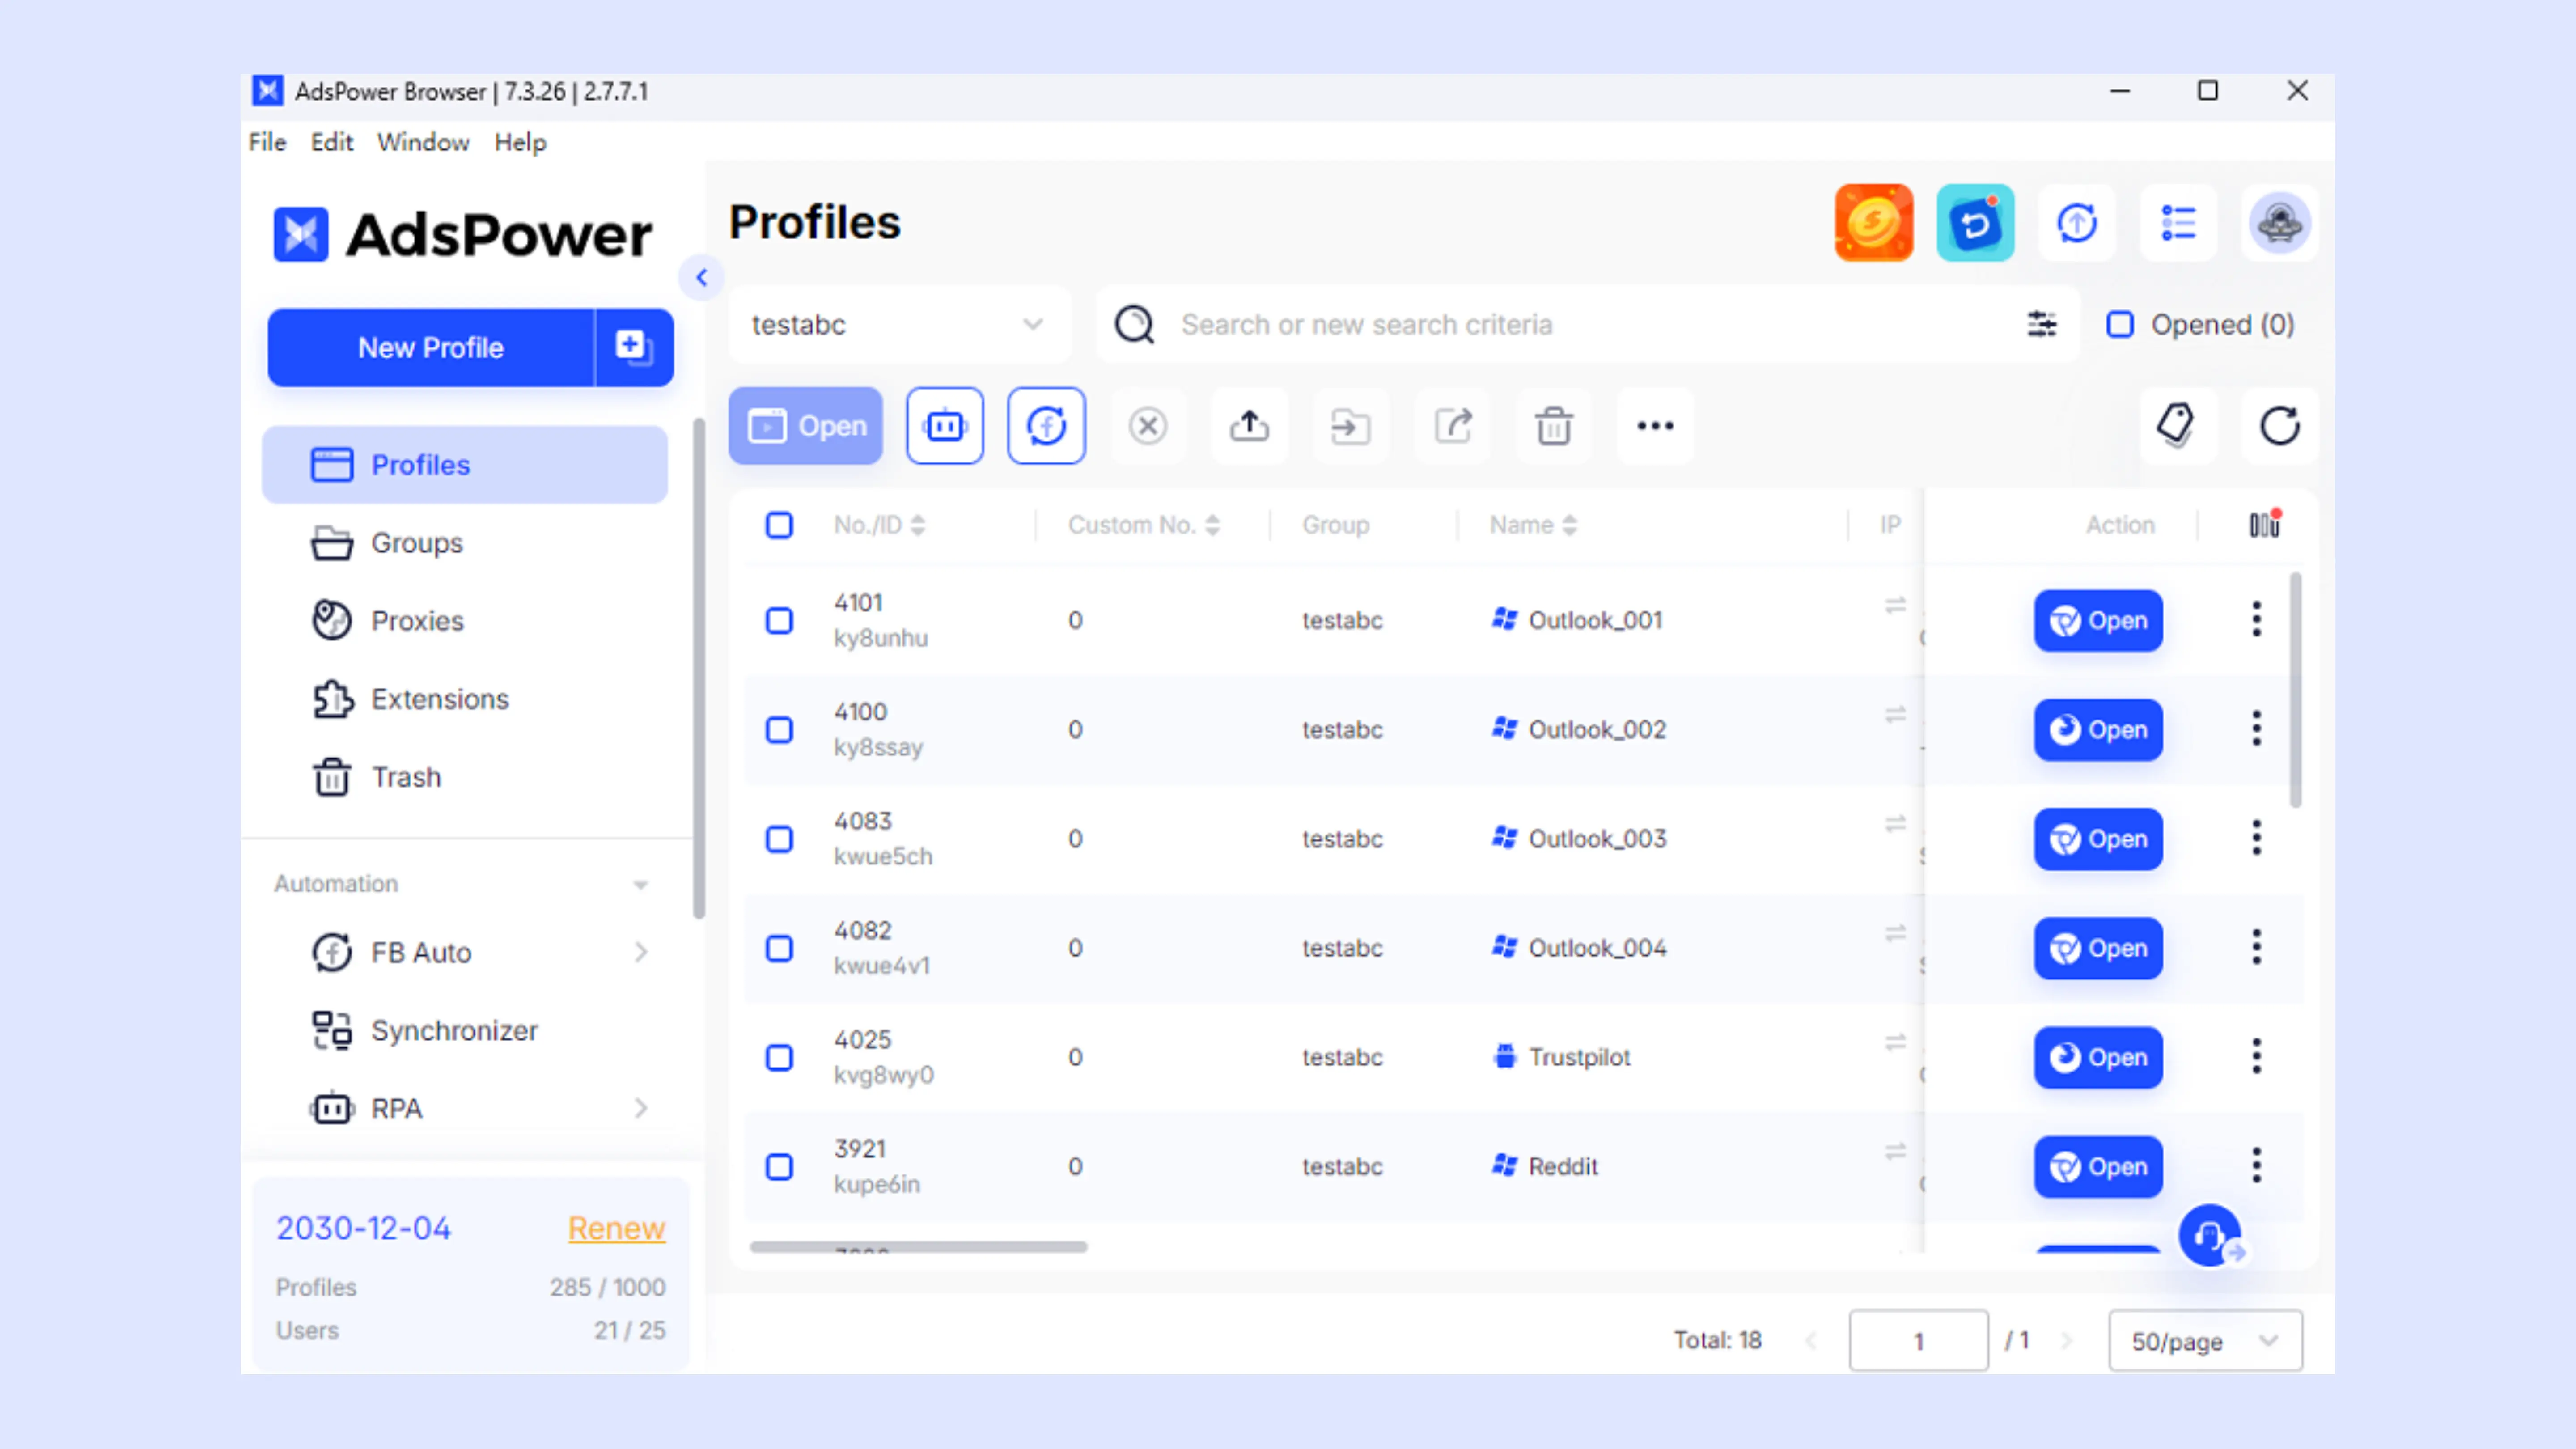Open the task list icon in header
The image size is (2576, 1449).
pos(2178,223)
